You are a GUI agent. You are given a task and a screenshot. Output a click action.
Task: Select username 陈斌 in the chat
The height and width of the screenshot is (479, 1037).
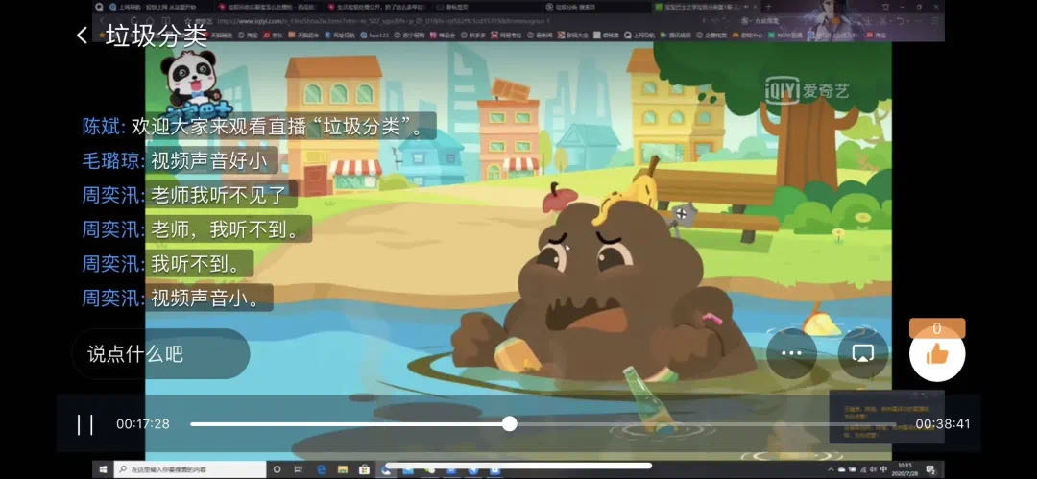104,127
